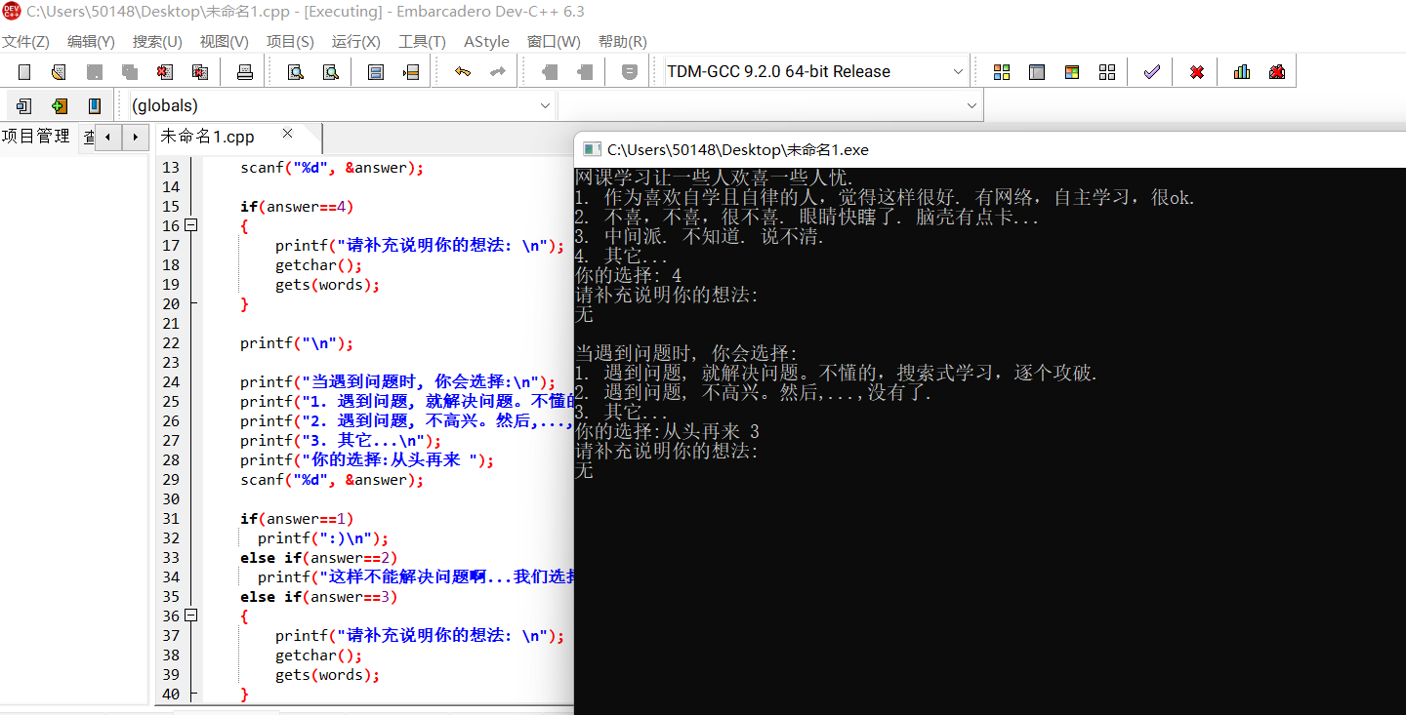Click the if(answer==1) code line
The image size is (1406, 715).
coord(297,518)
